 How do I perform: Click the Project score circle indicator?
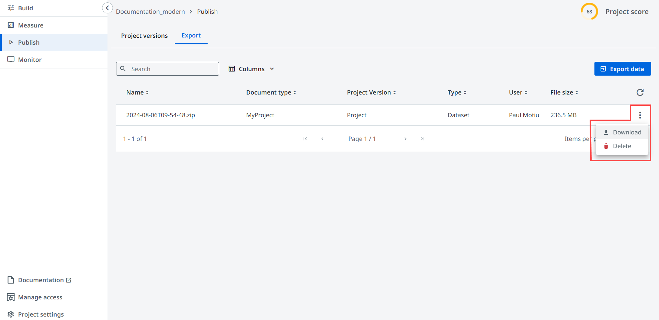click(589, 12)
